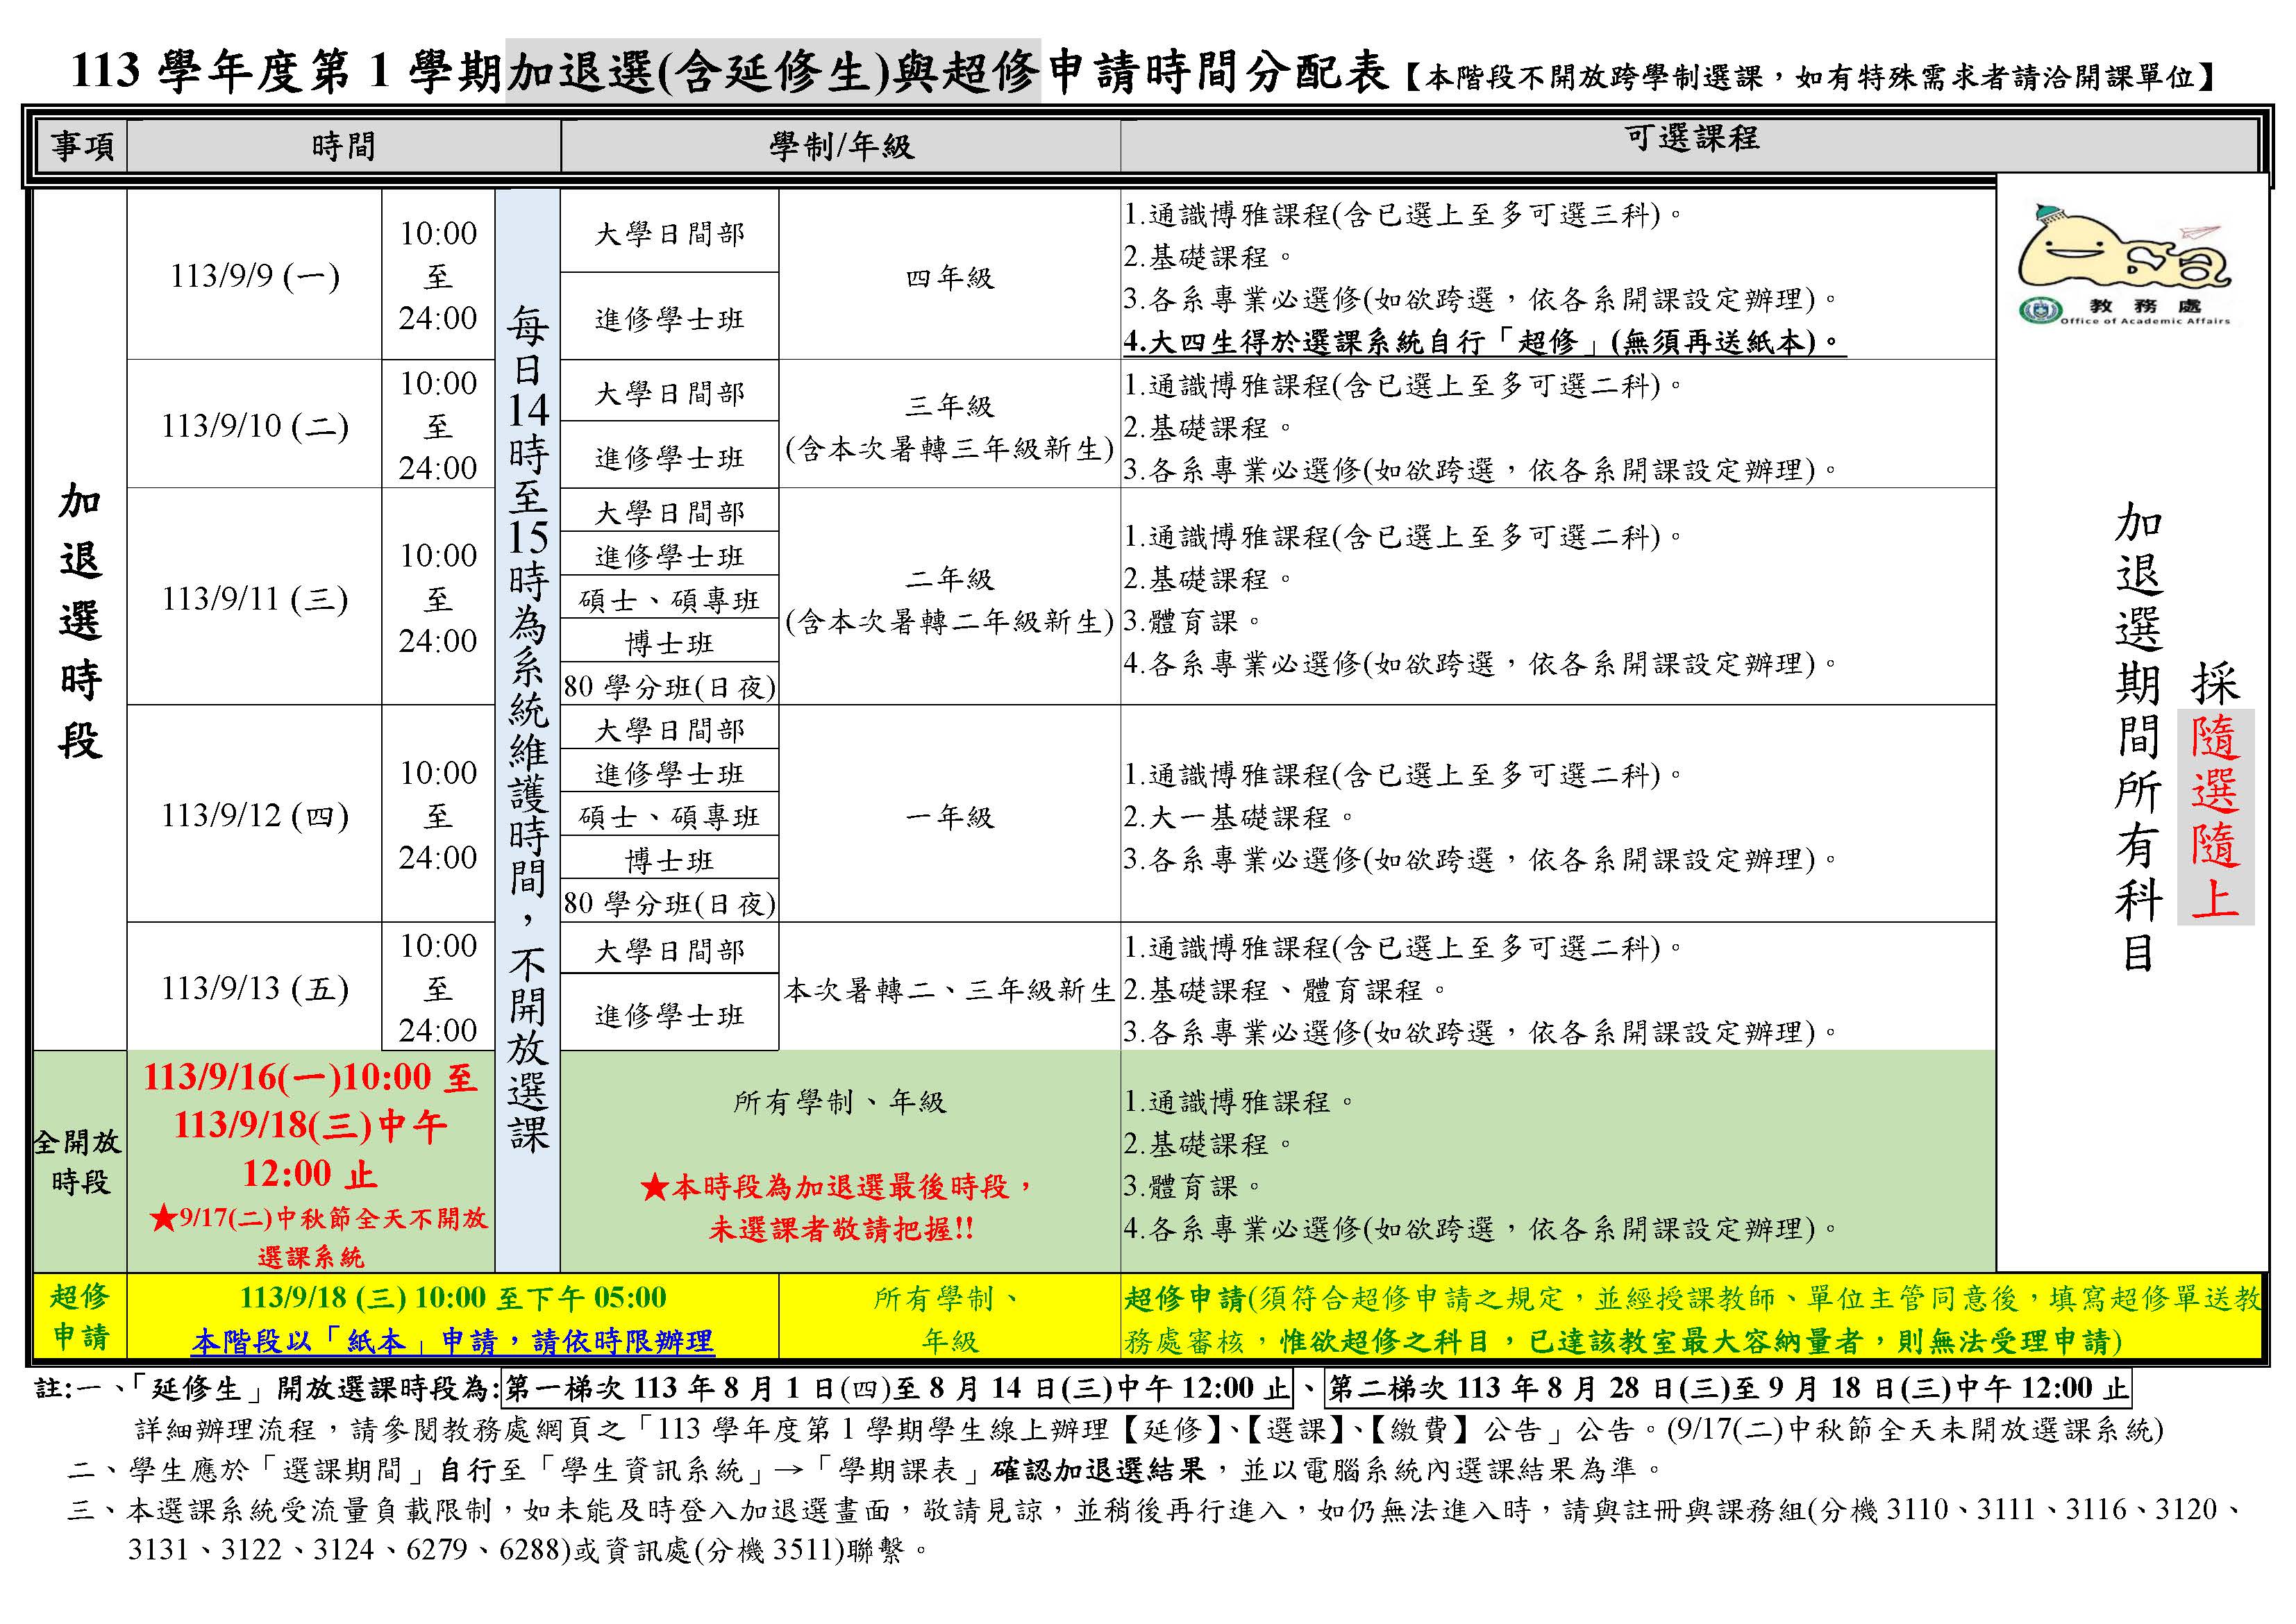Image resolution: width=2296 pixels, height=1624 pixels.
Task: Select the 時間 header cell
Action: pyautogui.click(x=343, y=147)
